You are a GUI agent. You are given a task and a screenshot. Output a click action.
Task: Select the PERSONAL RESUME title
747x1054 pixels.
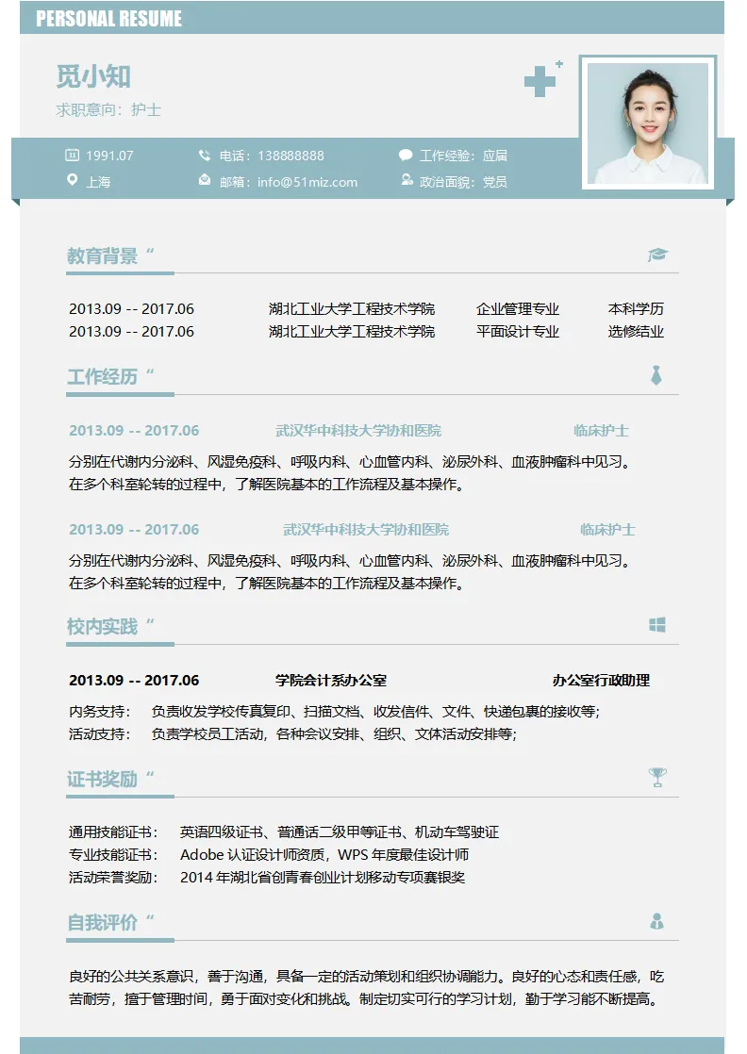108,18
